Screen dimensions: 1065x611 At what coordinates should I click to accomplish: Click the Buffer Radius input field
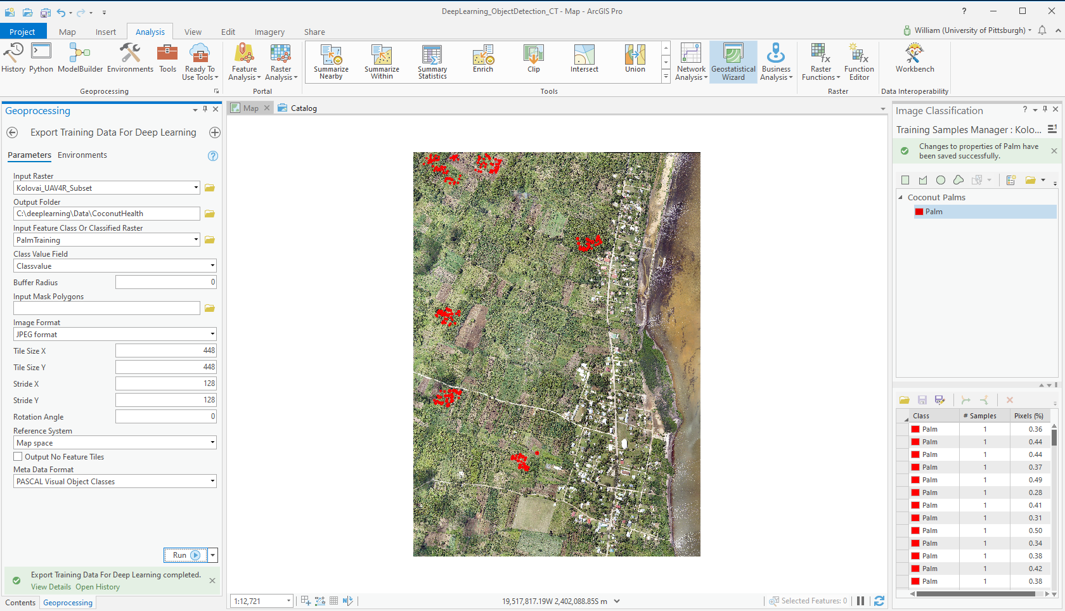click(166, 282)
